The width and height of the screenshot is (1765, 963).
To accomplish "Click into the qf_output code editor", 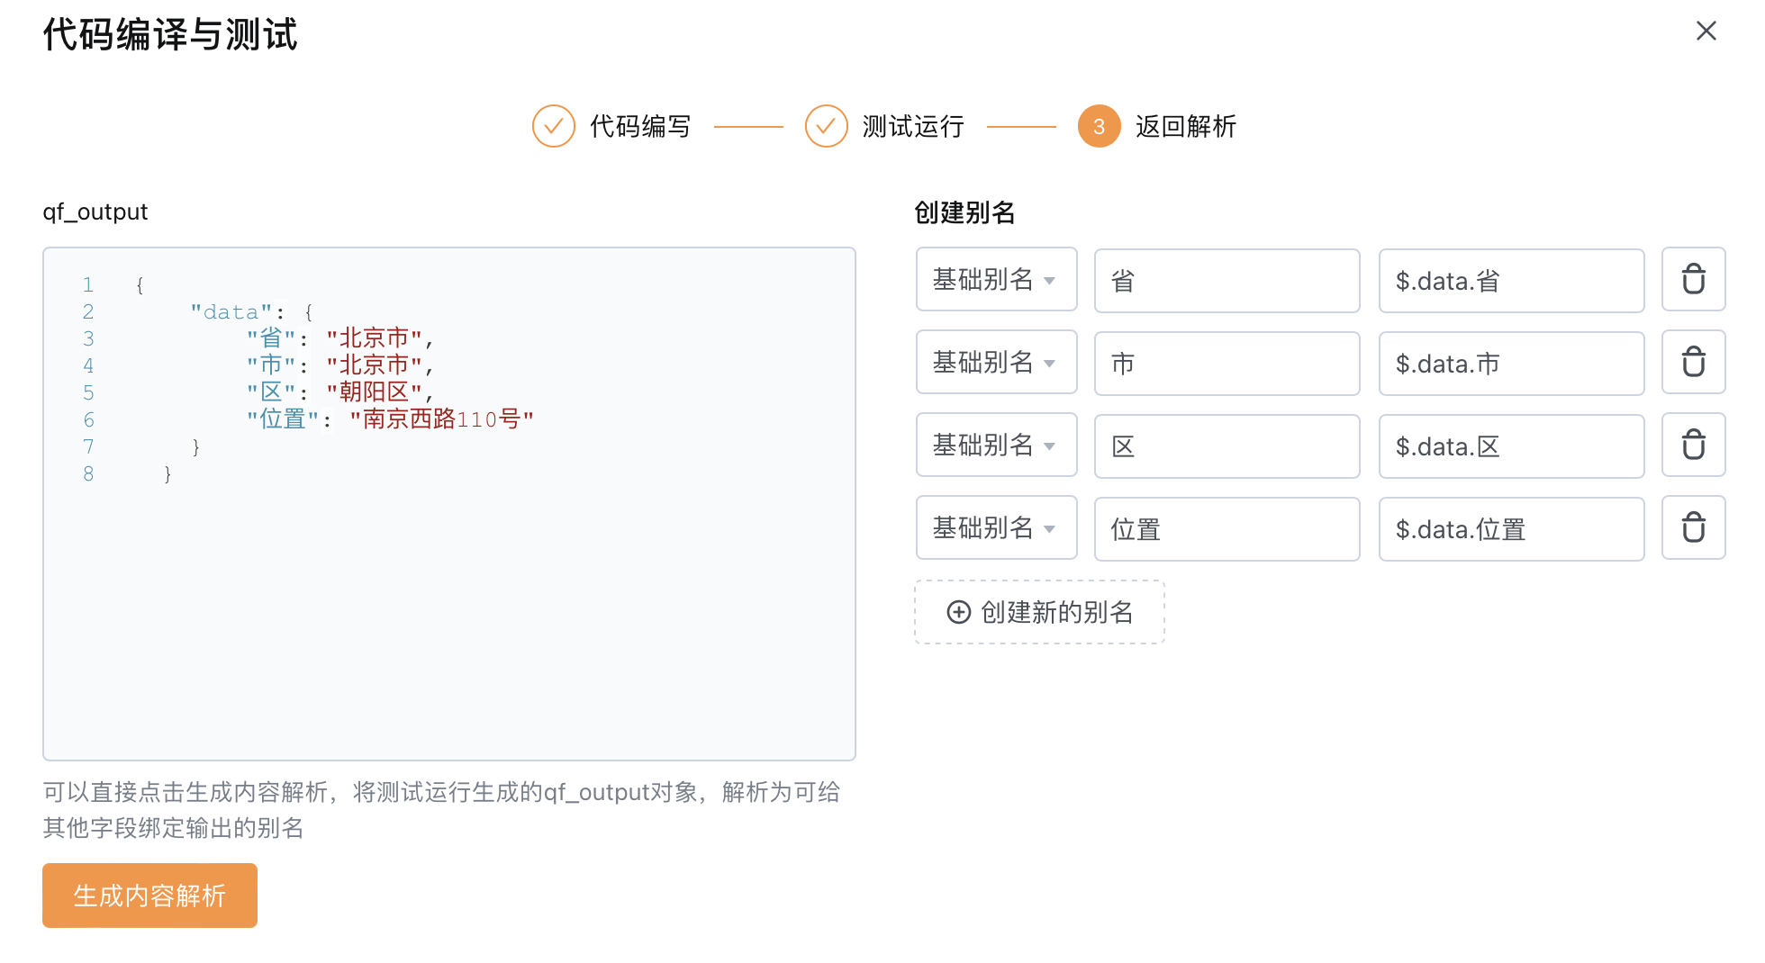I will (449, 504).
